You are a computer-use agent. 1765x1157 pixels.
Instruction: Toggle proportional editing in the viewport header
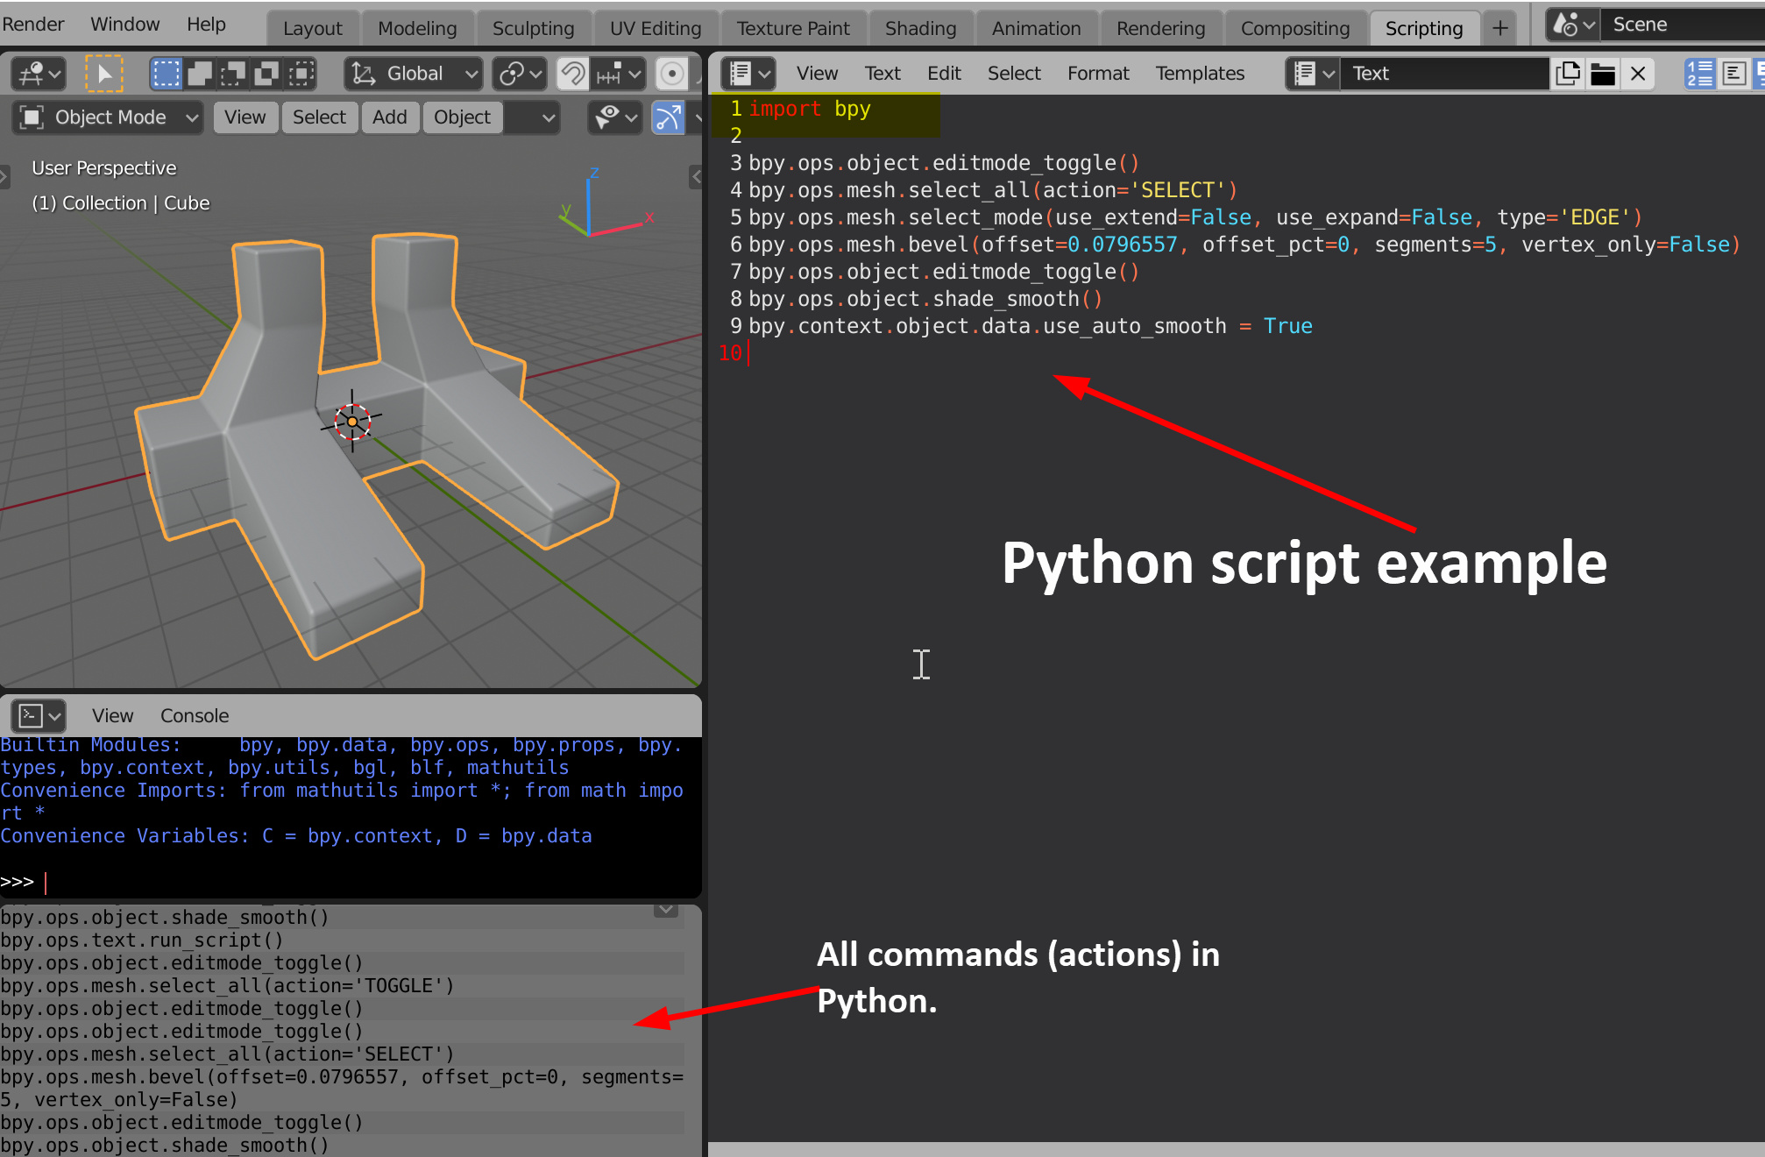point(672,74)
